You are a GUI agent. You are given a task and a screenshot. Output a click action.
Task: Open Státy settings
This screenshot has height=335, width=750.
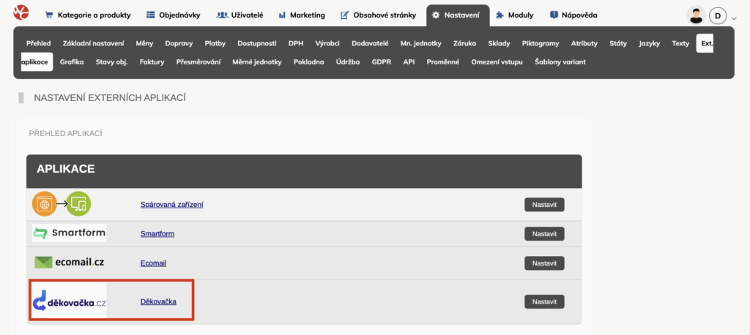[x=618, y=43]
